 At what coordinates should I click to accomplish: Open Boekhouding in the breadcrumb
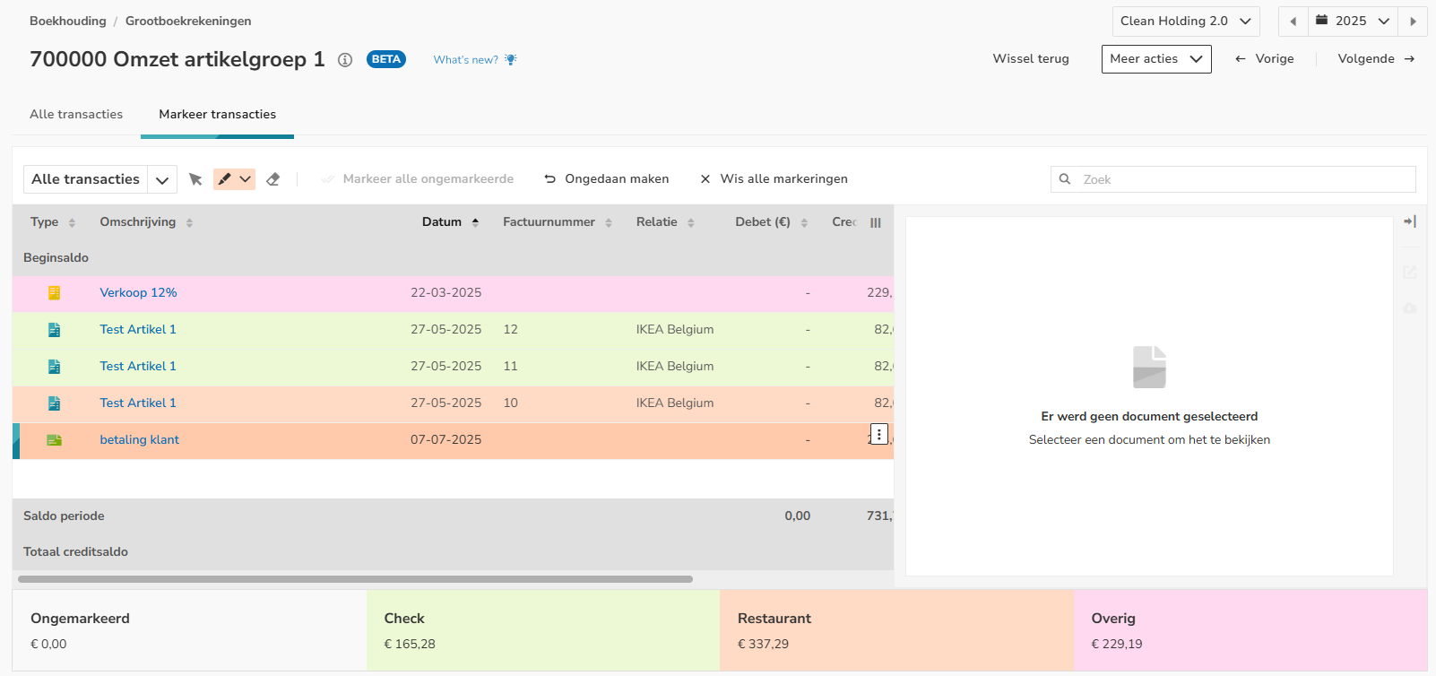pos(68,22)
